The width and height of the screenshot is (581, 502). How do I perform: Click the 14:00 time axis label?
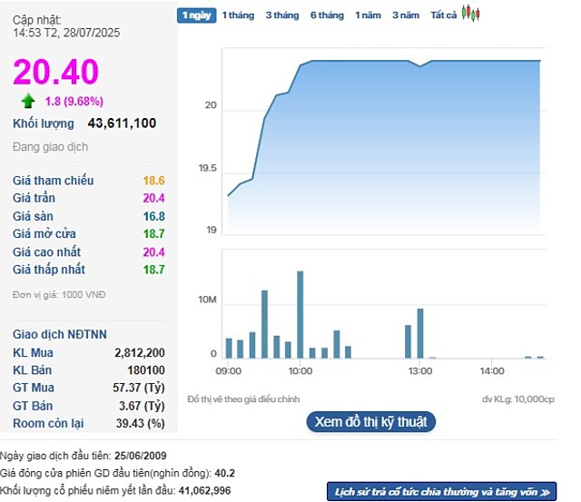coord(491,371)
